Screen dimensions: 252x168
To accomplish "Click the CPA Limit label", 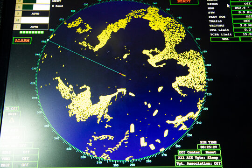I will tap(219, 30).
